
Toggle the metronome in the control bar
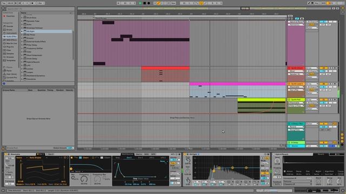pos(32,3)
